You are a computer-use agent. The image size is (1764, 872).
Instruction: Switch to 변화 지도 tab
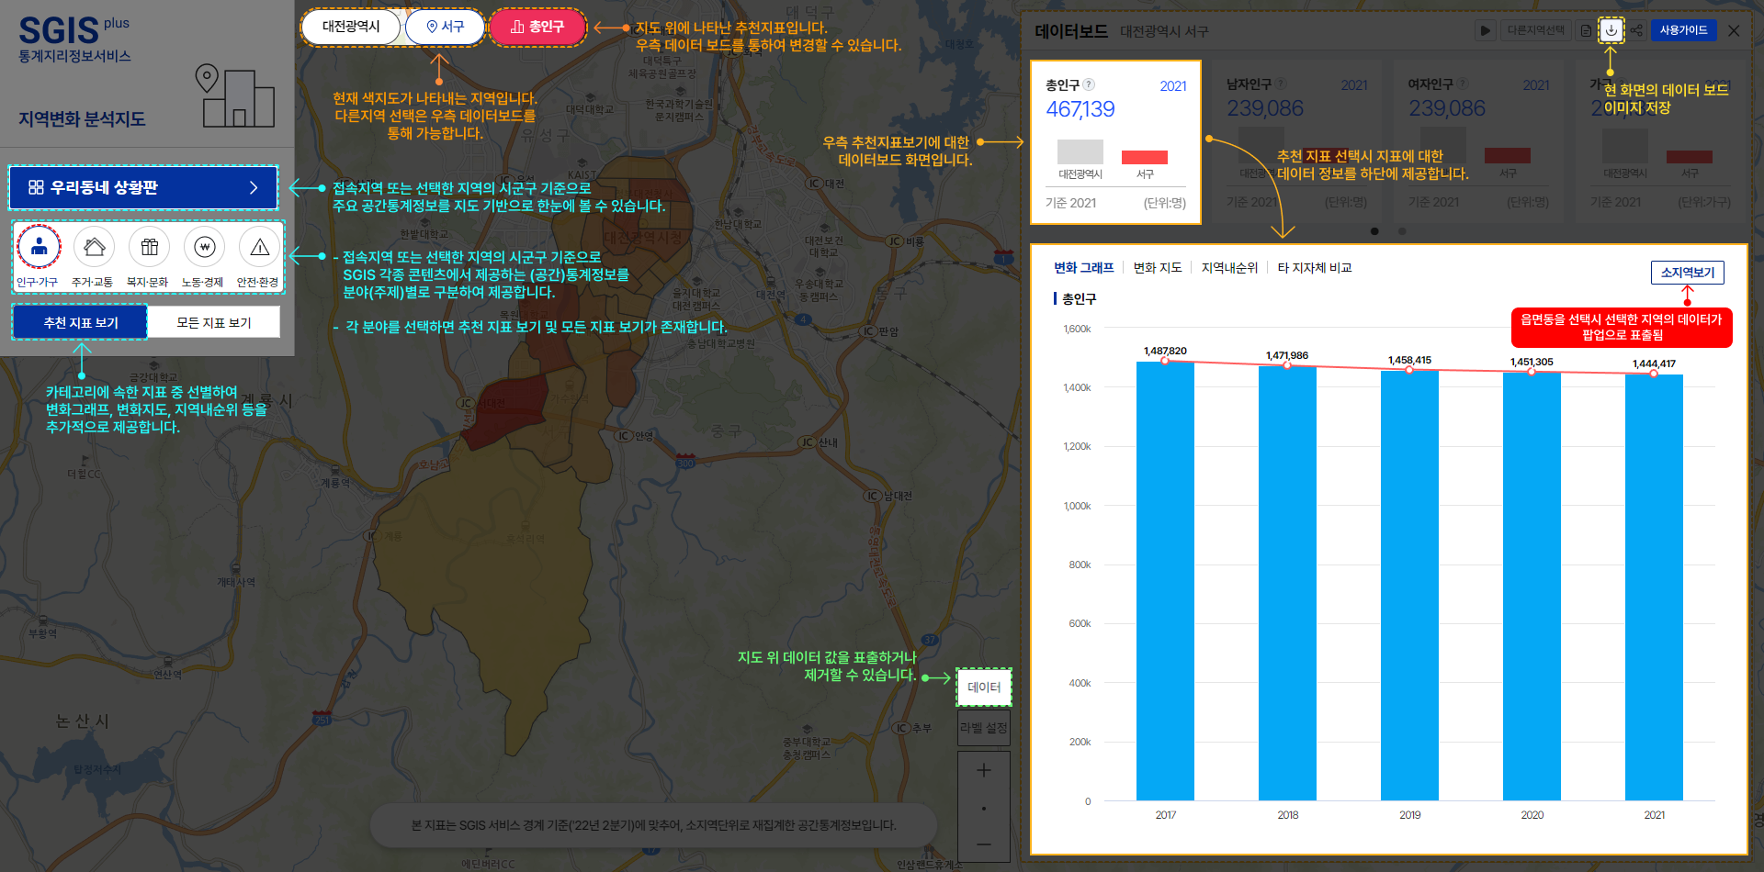coord(1157,268)
